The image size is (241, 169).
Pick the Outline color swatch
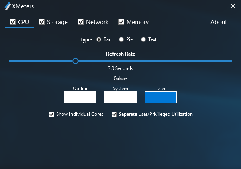click(80, 97)
